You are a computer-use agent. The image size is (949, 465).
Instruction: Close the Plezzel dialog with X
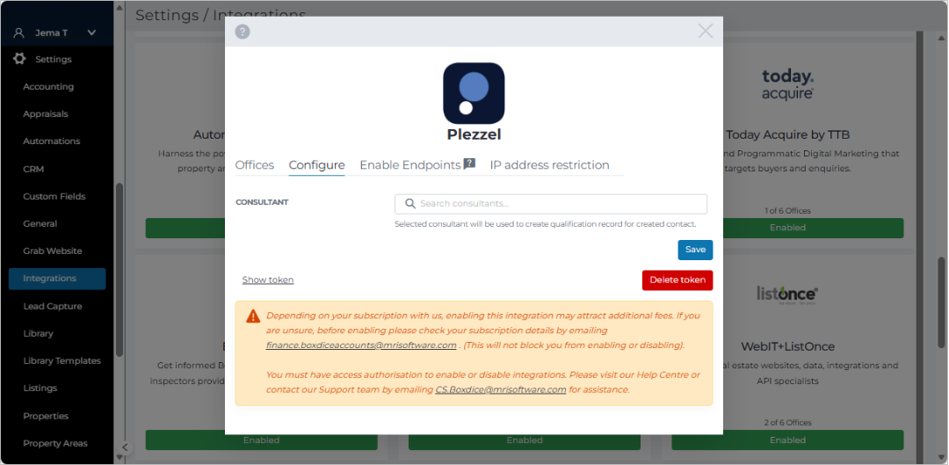point(705,31)
